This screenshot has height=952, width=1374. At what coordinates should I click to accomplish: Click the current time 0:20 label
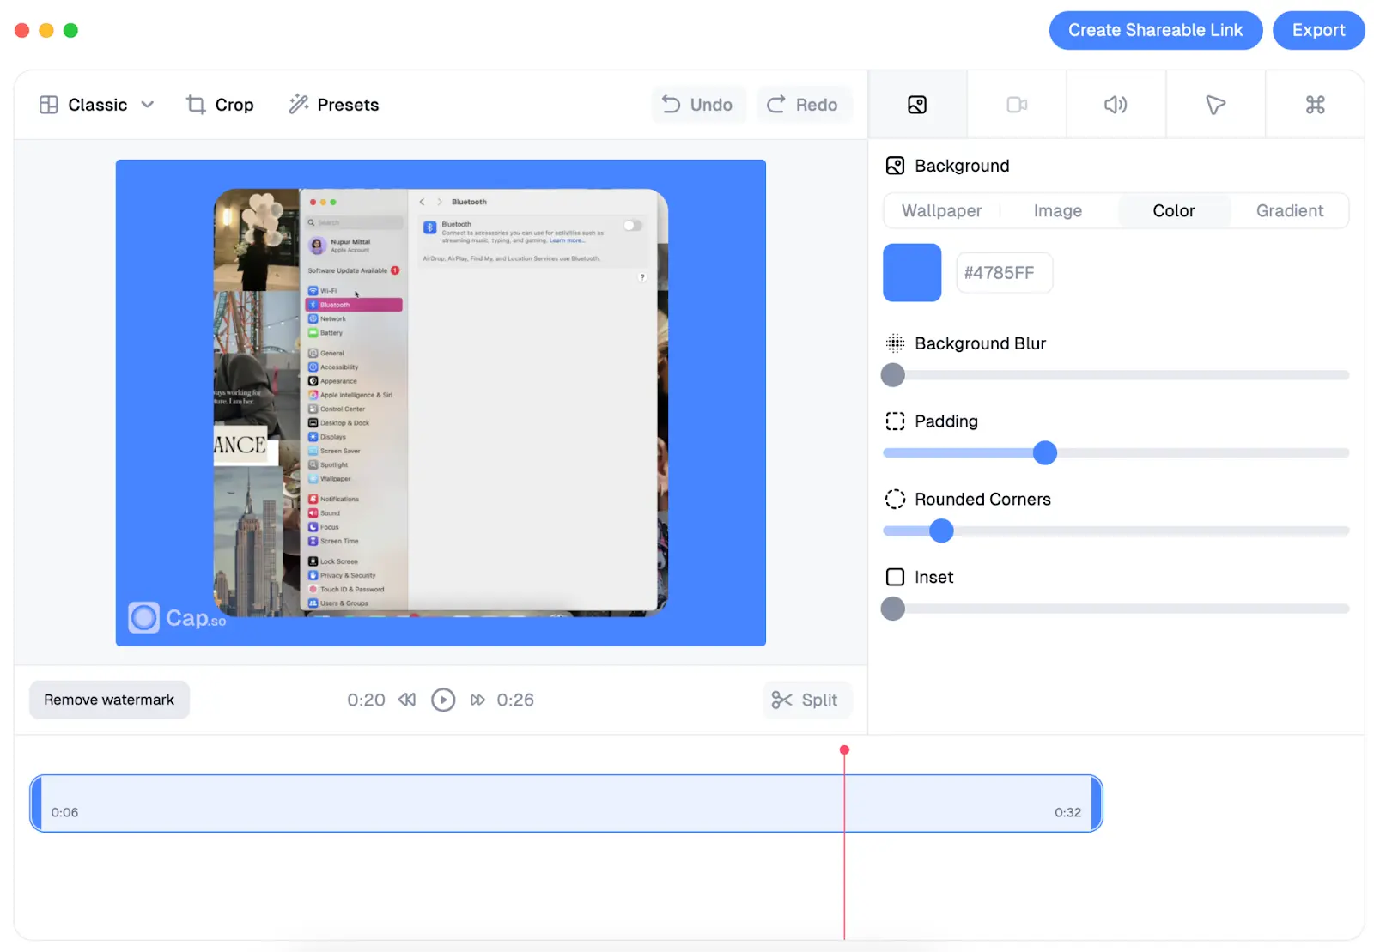pos(366,700)
